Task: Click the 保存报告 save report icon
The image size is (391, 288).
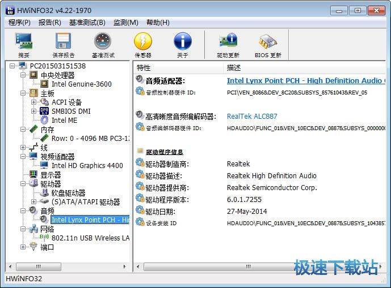Action: pos(63,45)
